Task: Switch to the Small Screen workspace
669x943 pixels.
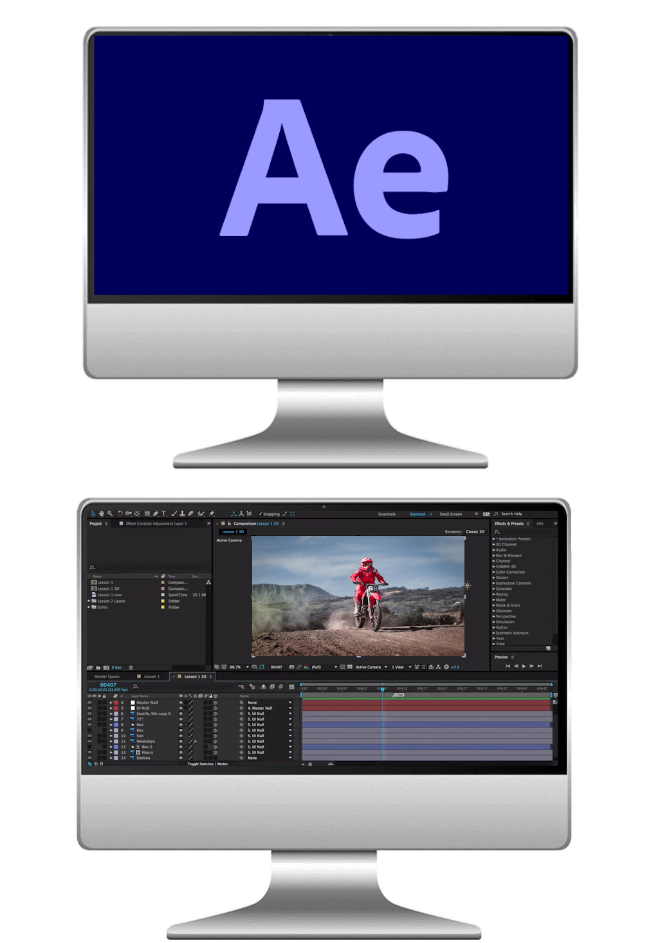Action: point(450,514)
